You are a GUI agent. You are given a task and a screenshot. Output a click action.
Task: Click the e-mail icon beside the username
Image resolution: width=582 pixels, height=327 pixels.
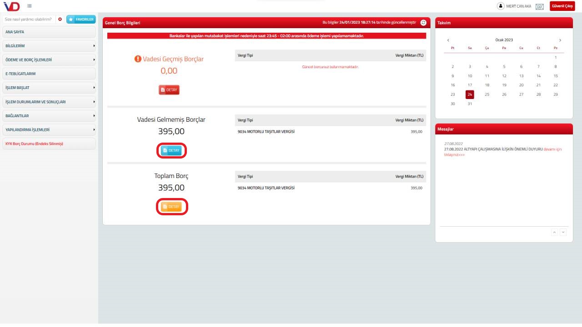pyautogui.click(x=540, y=6)
